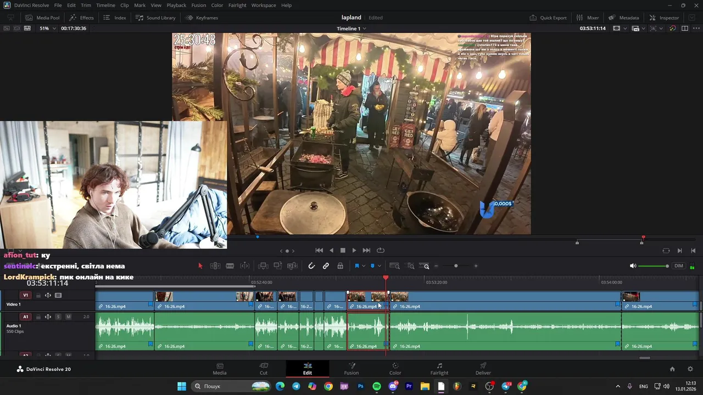Viewport: 703px width, 395px height.
Task: Toggle timeline Snapping magnet
Action: [311, 266]
